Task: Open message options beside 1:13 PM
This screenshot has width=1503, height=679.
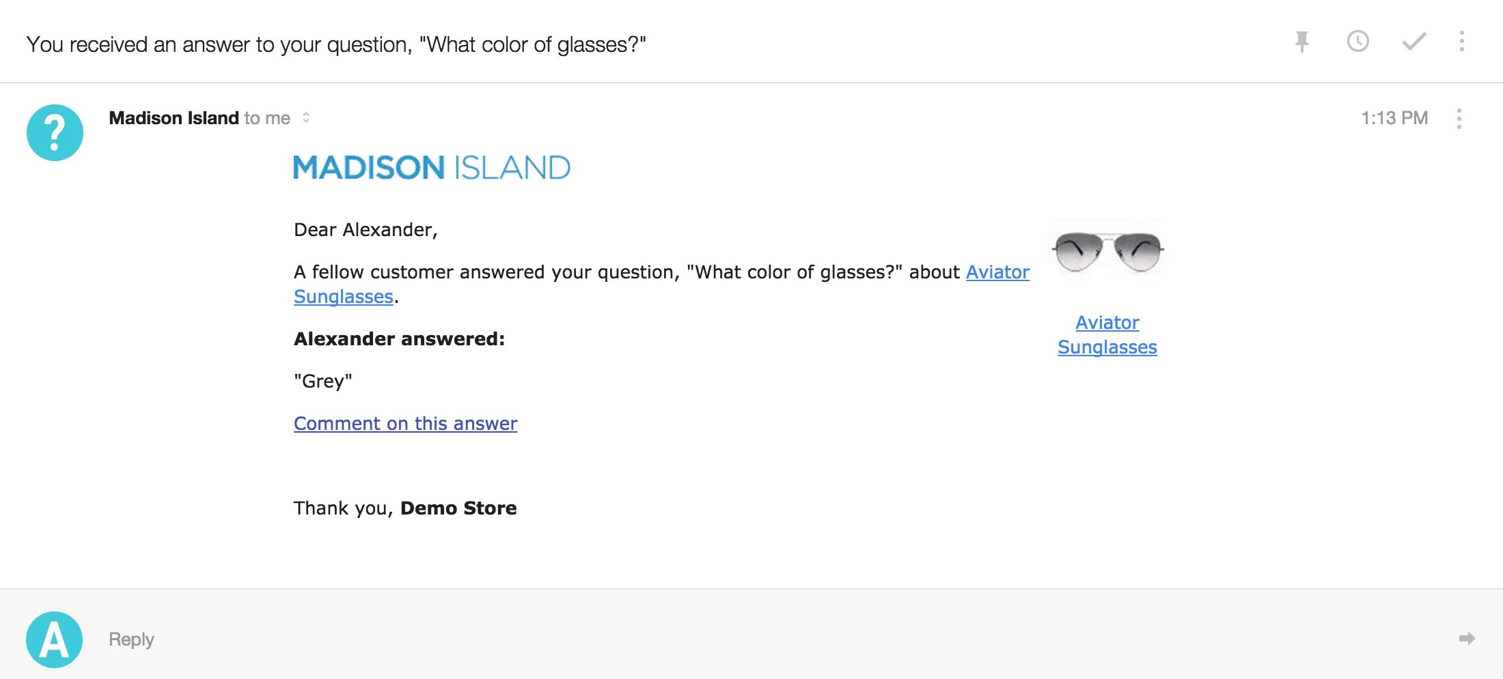Action: point(1459,119)
